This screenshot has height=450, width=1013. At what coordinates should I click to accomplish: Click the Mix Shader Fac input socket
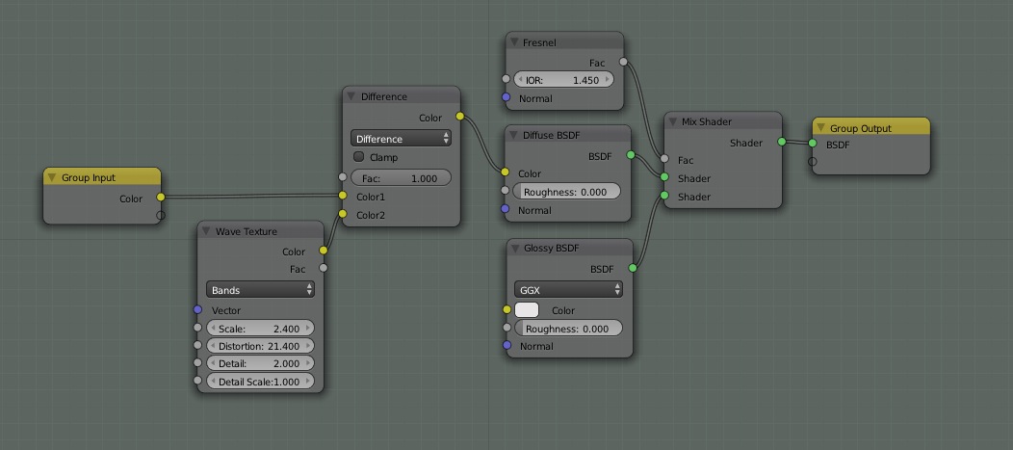664,158
